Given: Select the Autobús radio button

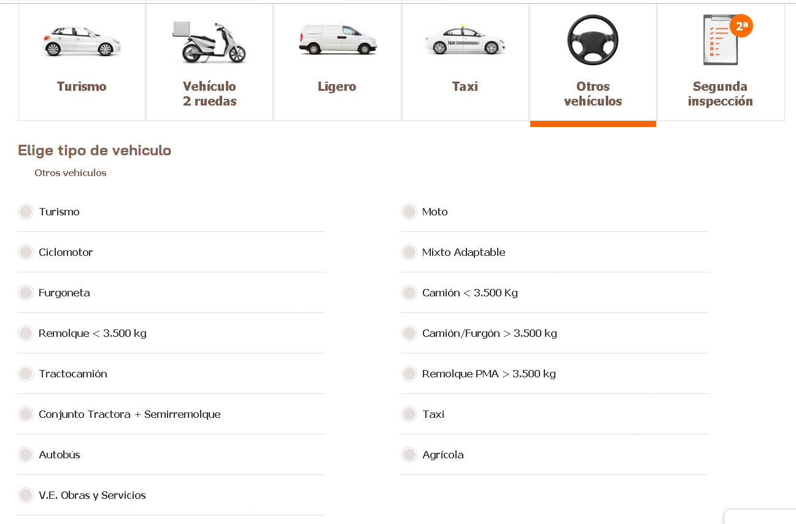Looking at the screenshot, I should tap(26, 455).
